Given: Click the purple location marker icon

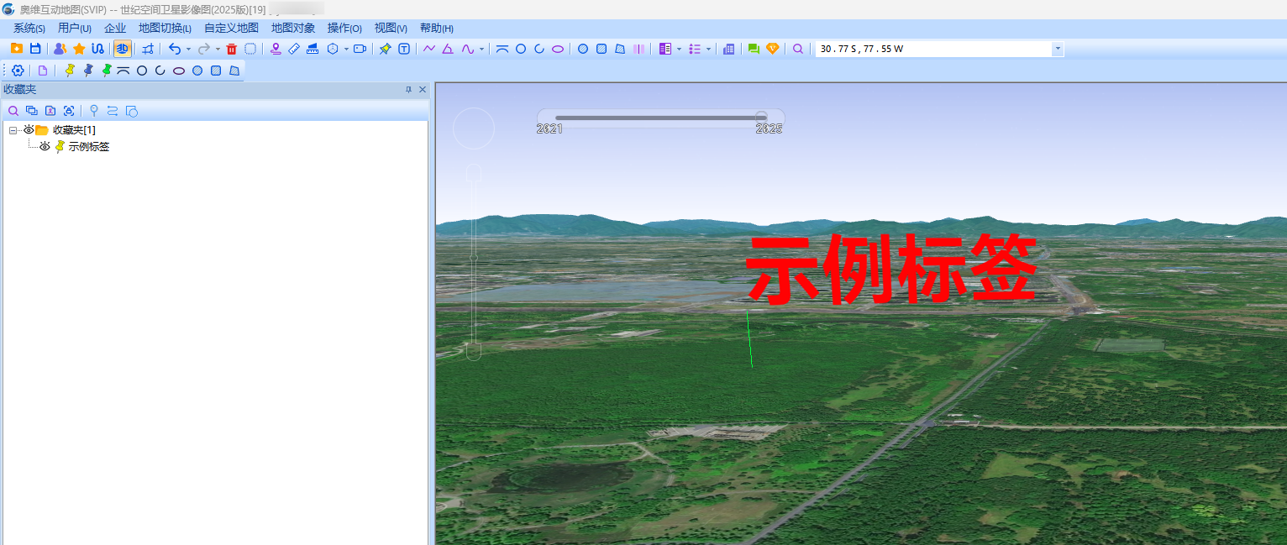Looking at the screenshot, I should 276,49.
